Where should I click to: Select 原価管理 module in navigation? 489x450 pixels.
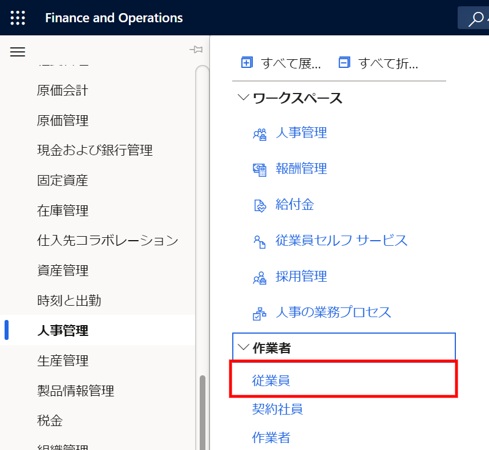(63, 120)
